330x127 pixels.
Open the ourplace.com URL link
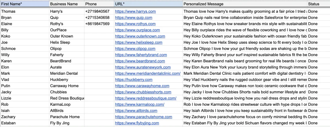tap(137, 30)
